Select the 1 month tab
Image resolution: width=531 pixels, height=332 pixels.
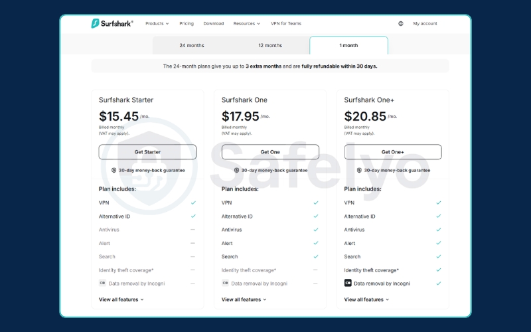tap(348, 45)
